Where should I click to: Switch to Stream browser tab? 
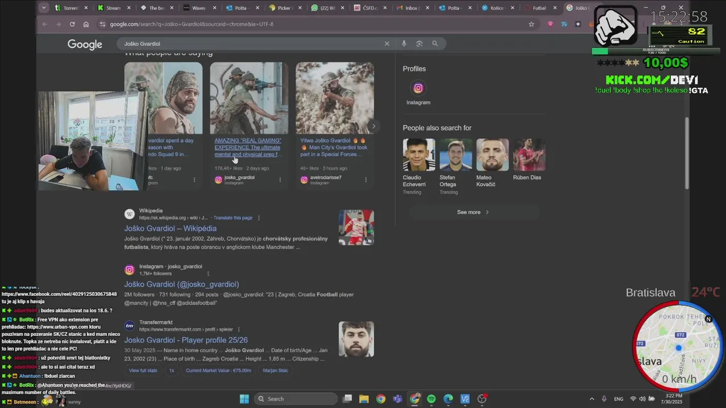(x=115, y=8)
